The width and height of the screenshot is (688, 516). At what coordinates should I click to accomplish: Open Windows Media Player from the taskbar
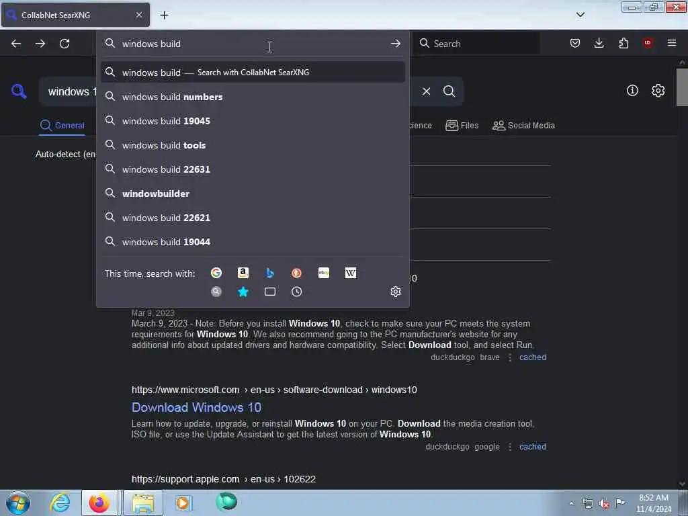pyautogui.click(x=183, y=503)
